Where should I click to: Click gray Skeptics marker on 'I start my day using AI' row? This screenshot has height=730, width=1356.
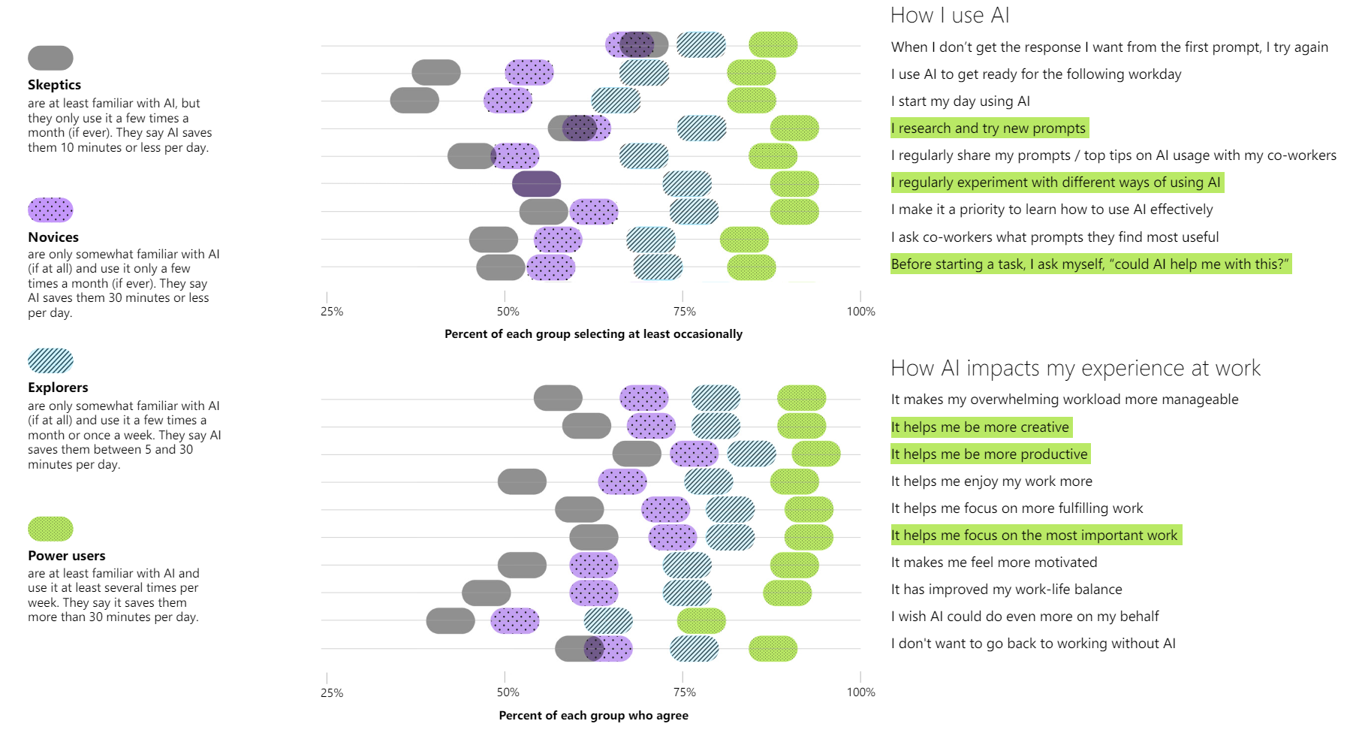click(414, 101)
